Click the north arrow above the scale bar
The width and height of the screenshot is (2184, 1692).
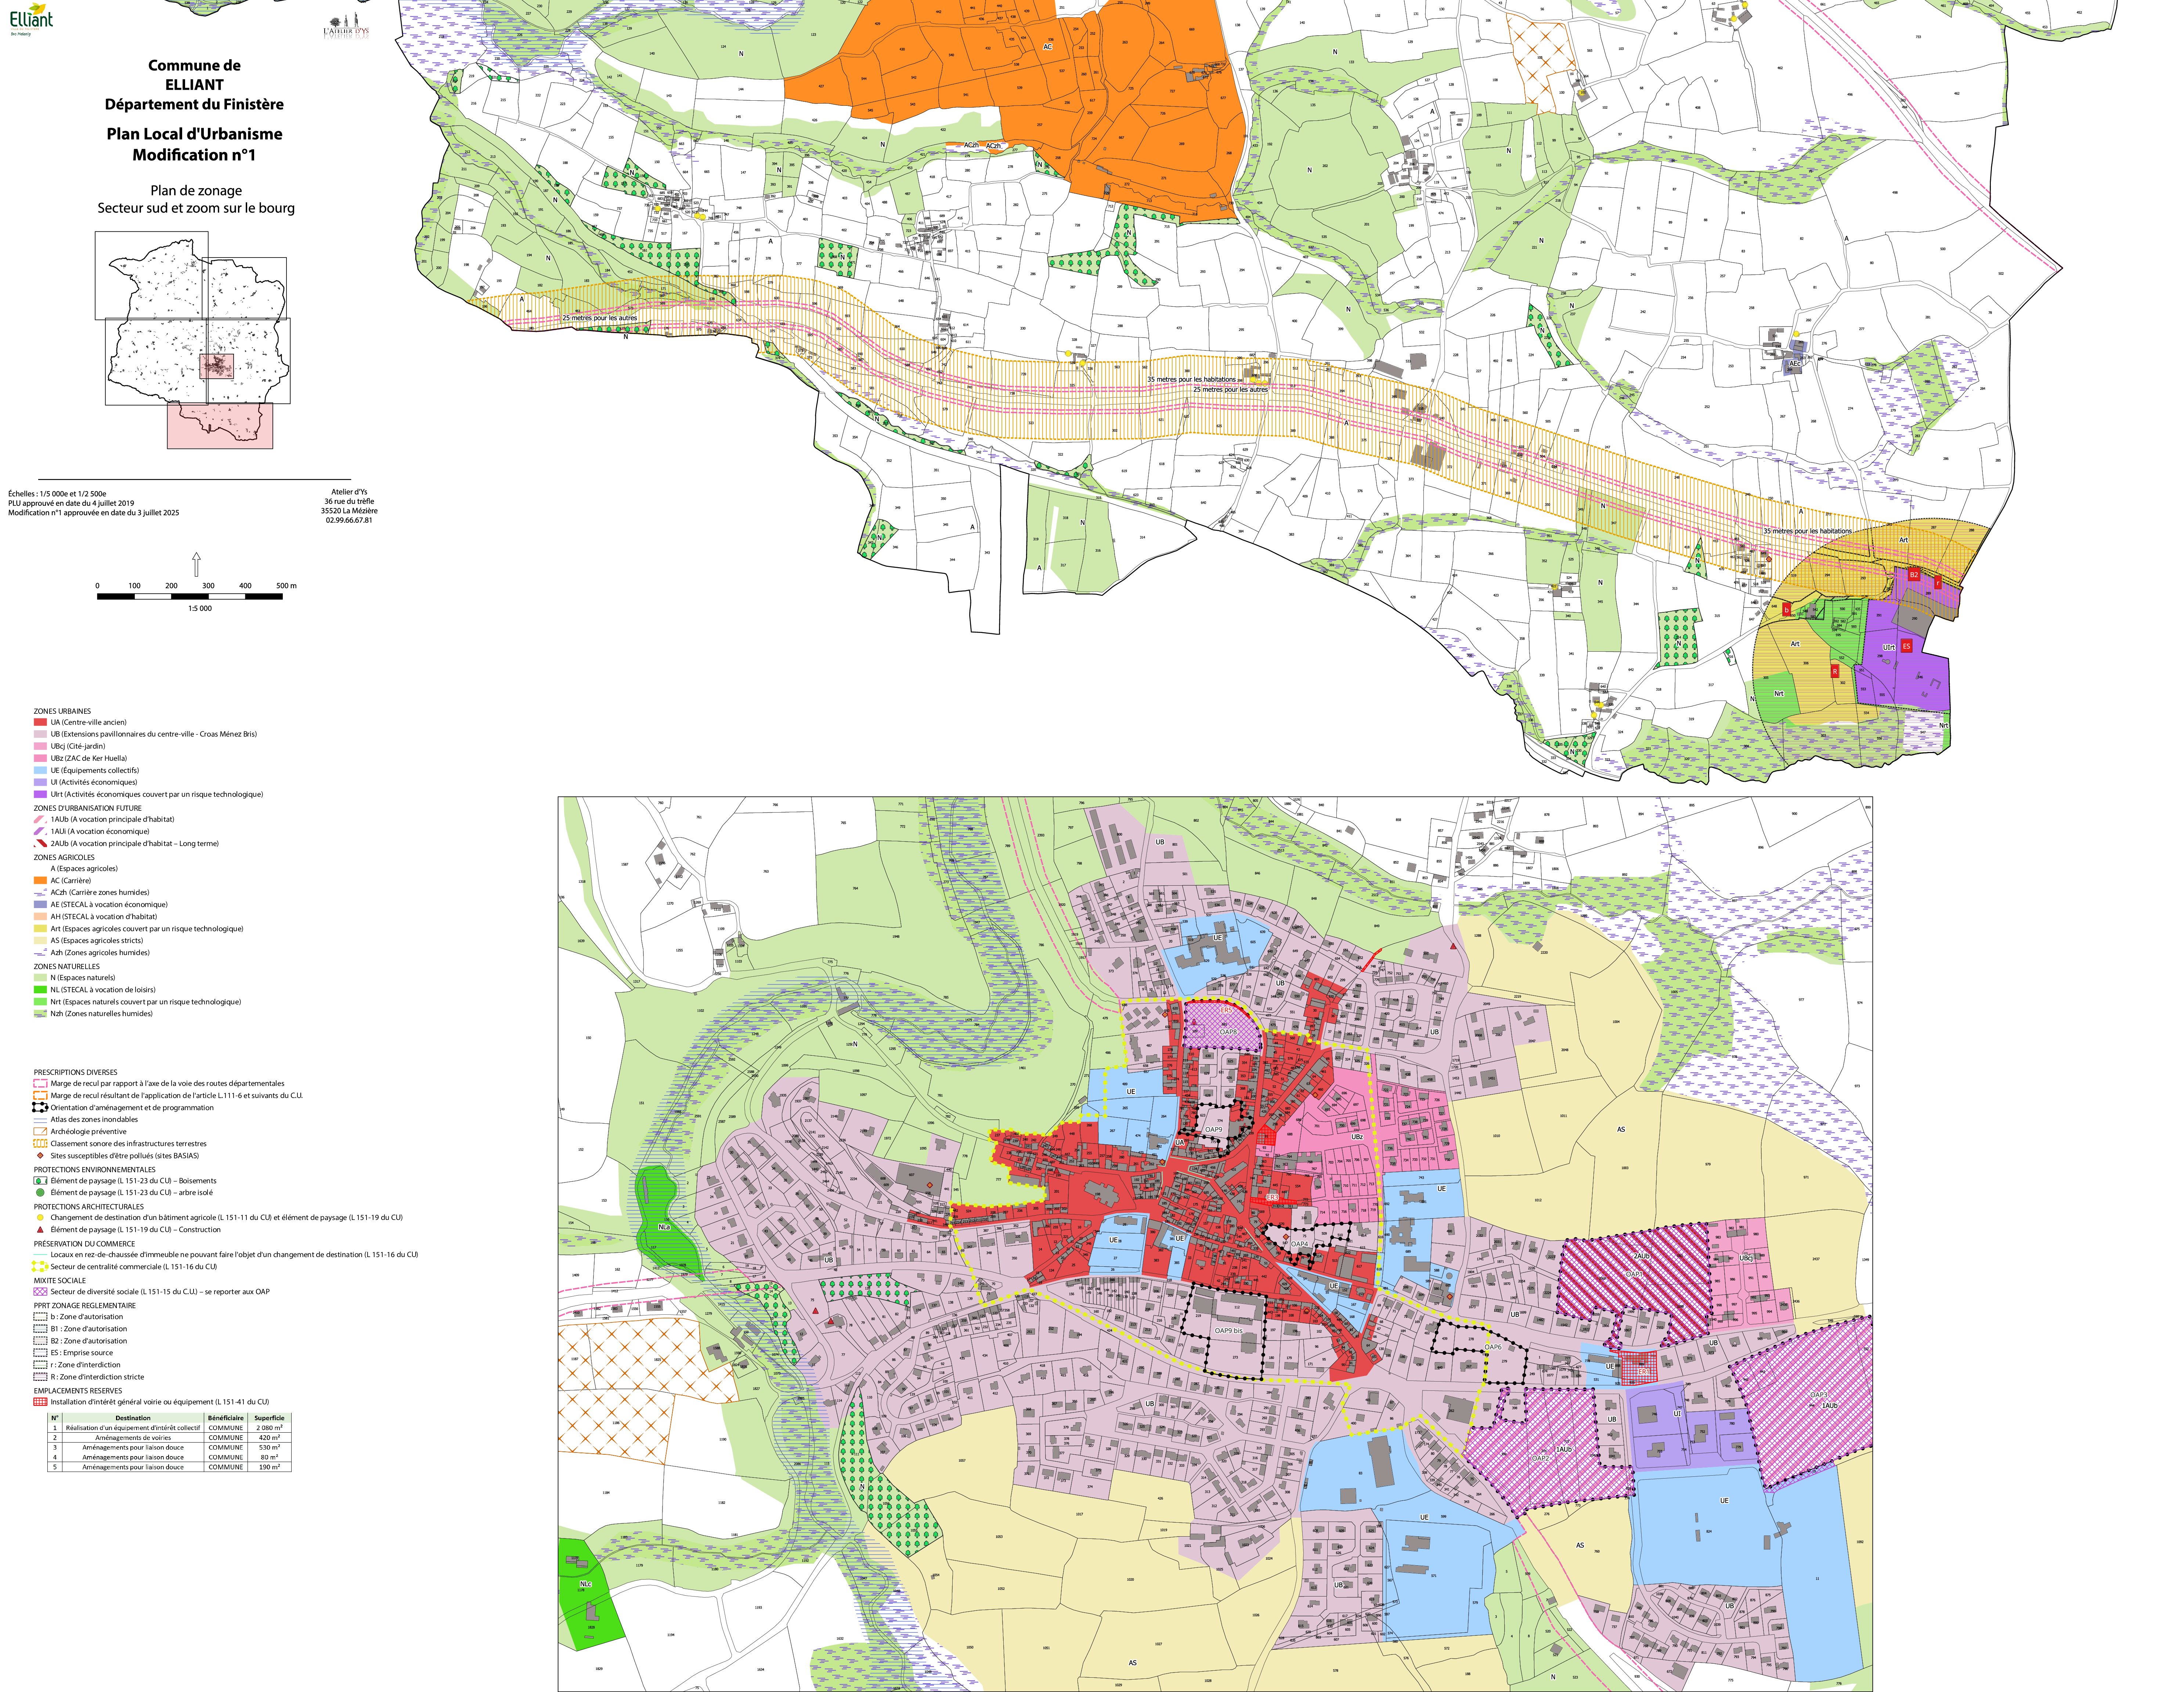(196, 563)
